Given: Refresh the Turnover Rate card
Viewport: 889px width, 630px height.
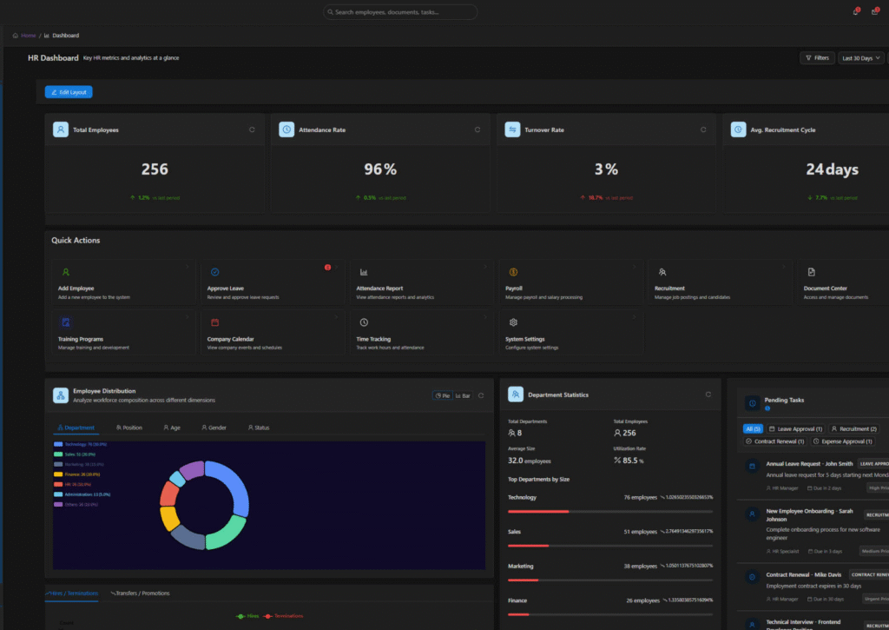Looking at the screenshot, I should coord(703,129).
